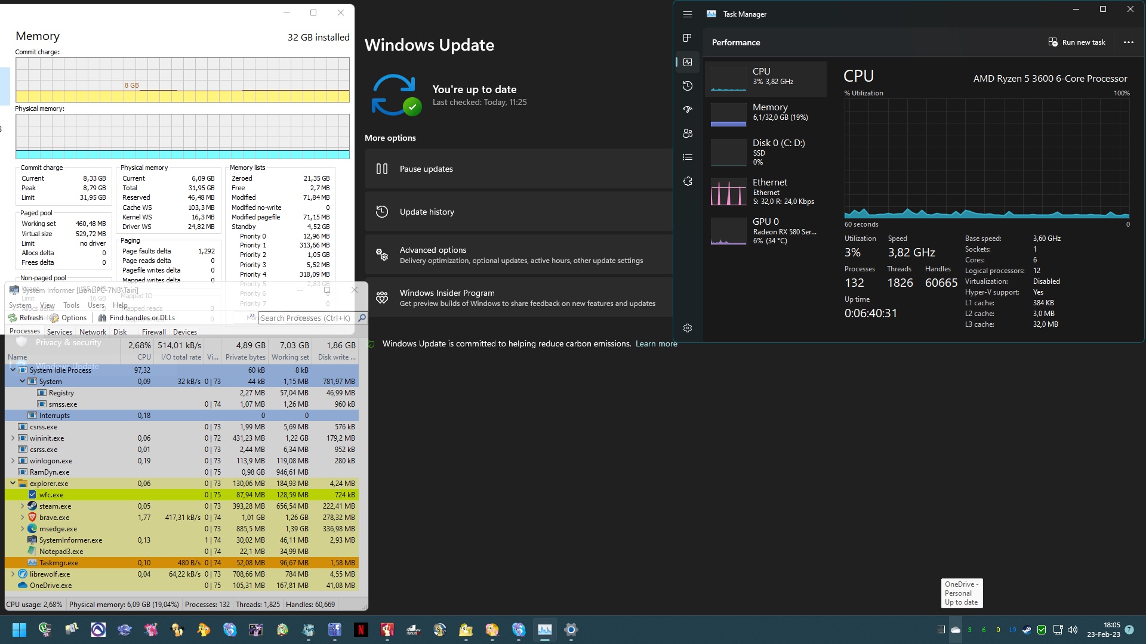Click Update history link in Windows Update

coord(426,210)
